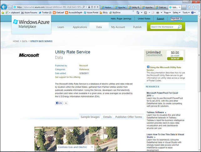Image resolution: width=201 pixels, height=152 pixels.
Task: Switch to the Hadoo... browser tab
Action: 107,7
